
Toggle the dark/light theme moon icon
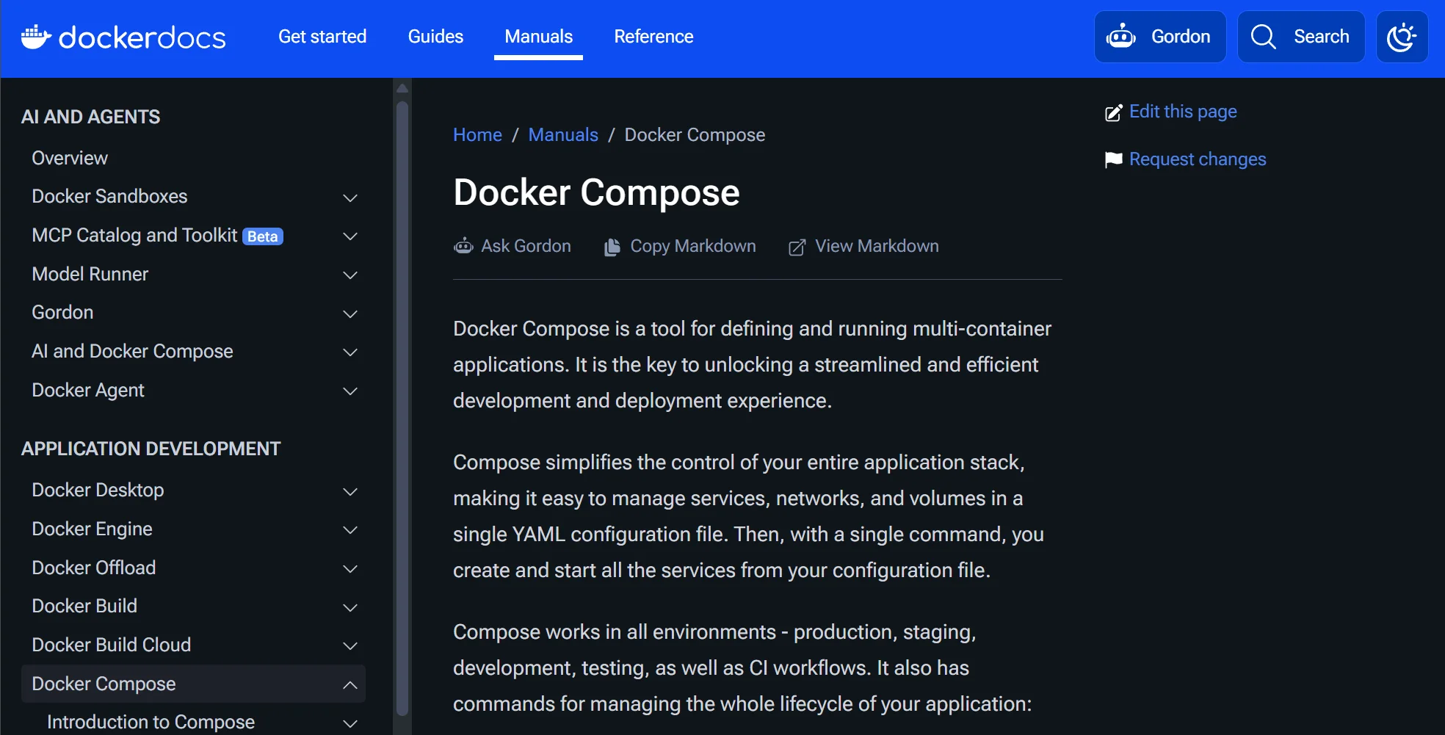pyautogui.click(x=1402, y=37)
